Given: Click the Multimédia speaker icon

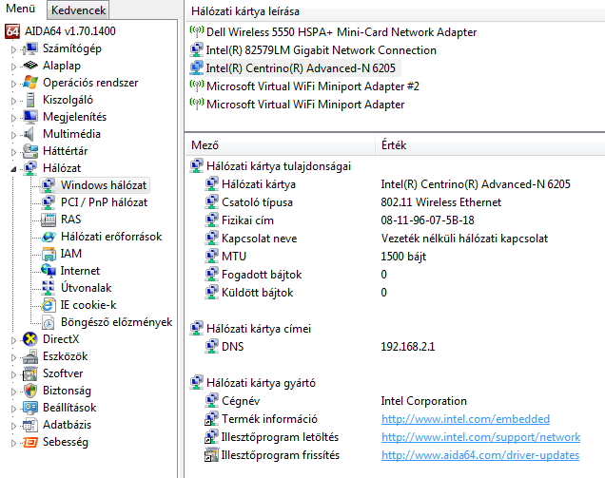Looking at the screenshot, I should point(29,134).
